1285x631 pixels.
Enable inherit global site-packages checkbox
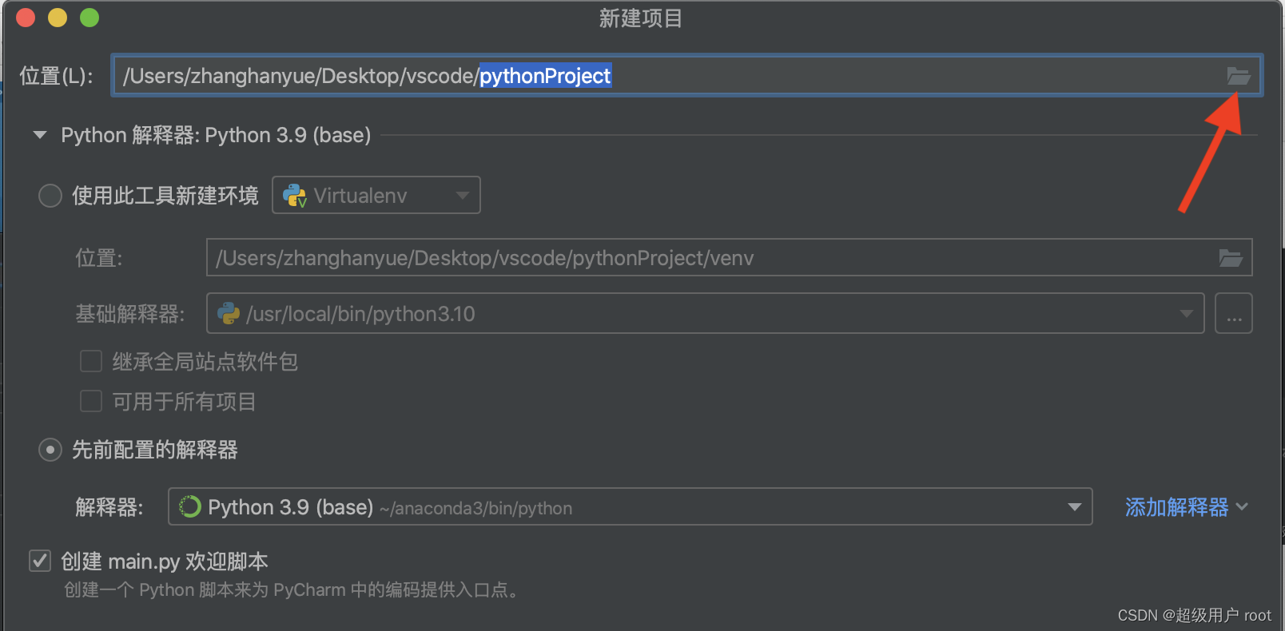point(91,361)
